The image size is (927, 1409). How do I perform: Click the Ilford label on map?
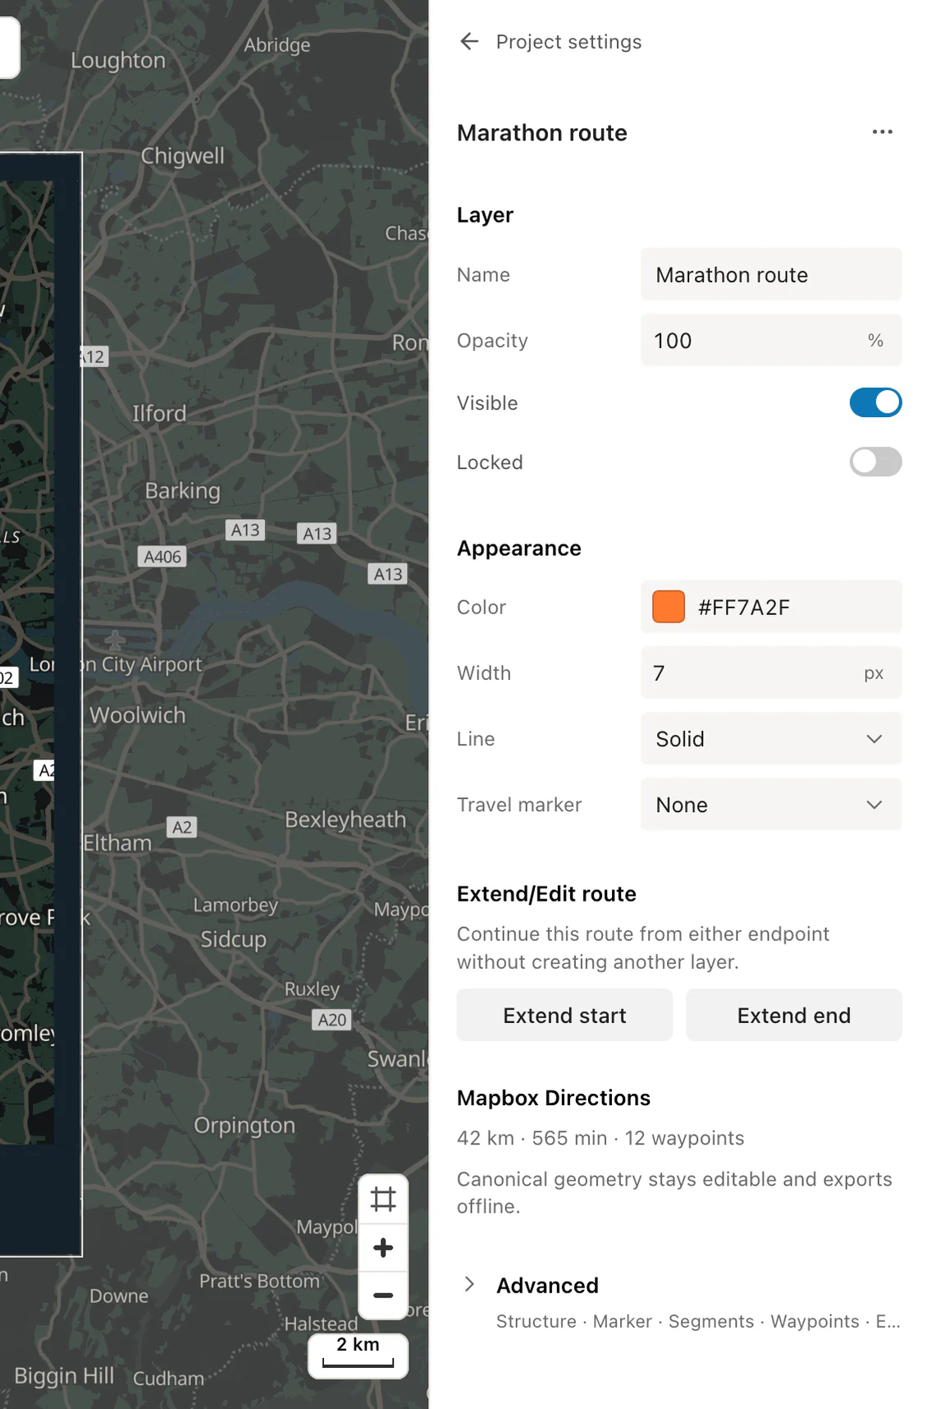(x=159, y=413)
